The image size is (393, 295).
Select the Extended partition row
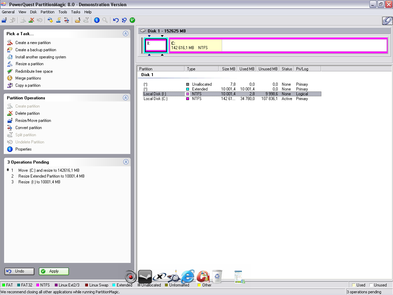(232, 89)
